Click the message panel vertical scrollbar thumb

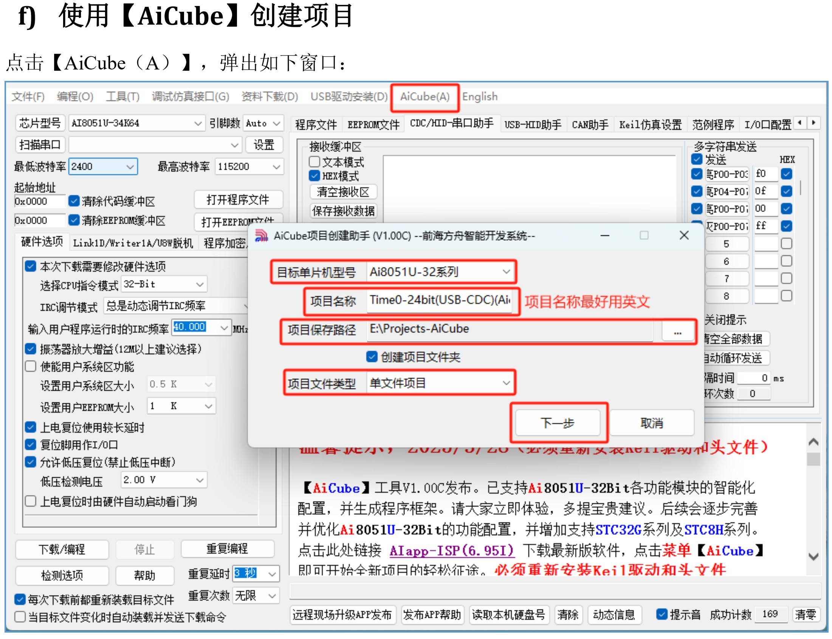pyautogui.click(x=813, y=459)
